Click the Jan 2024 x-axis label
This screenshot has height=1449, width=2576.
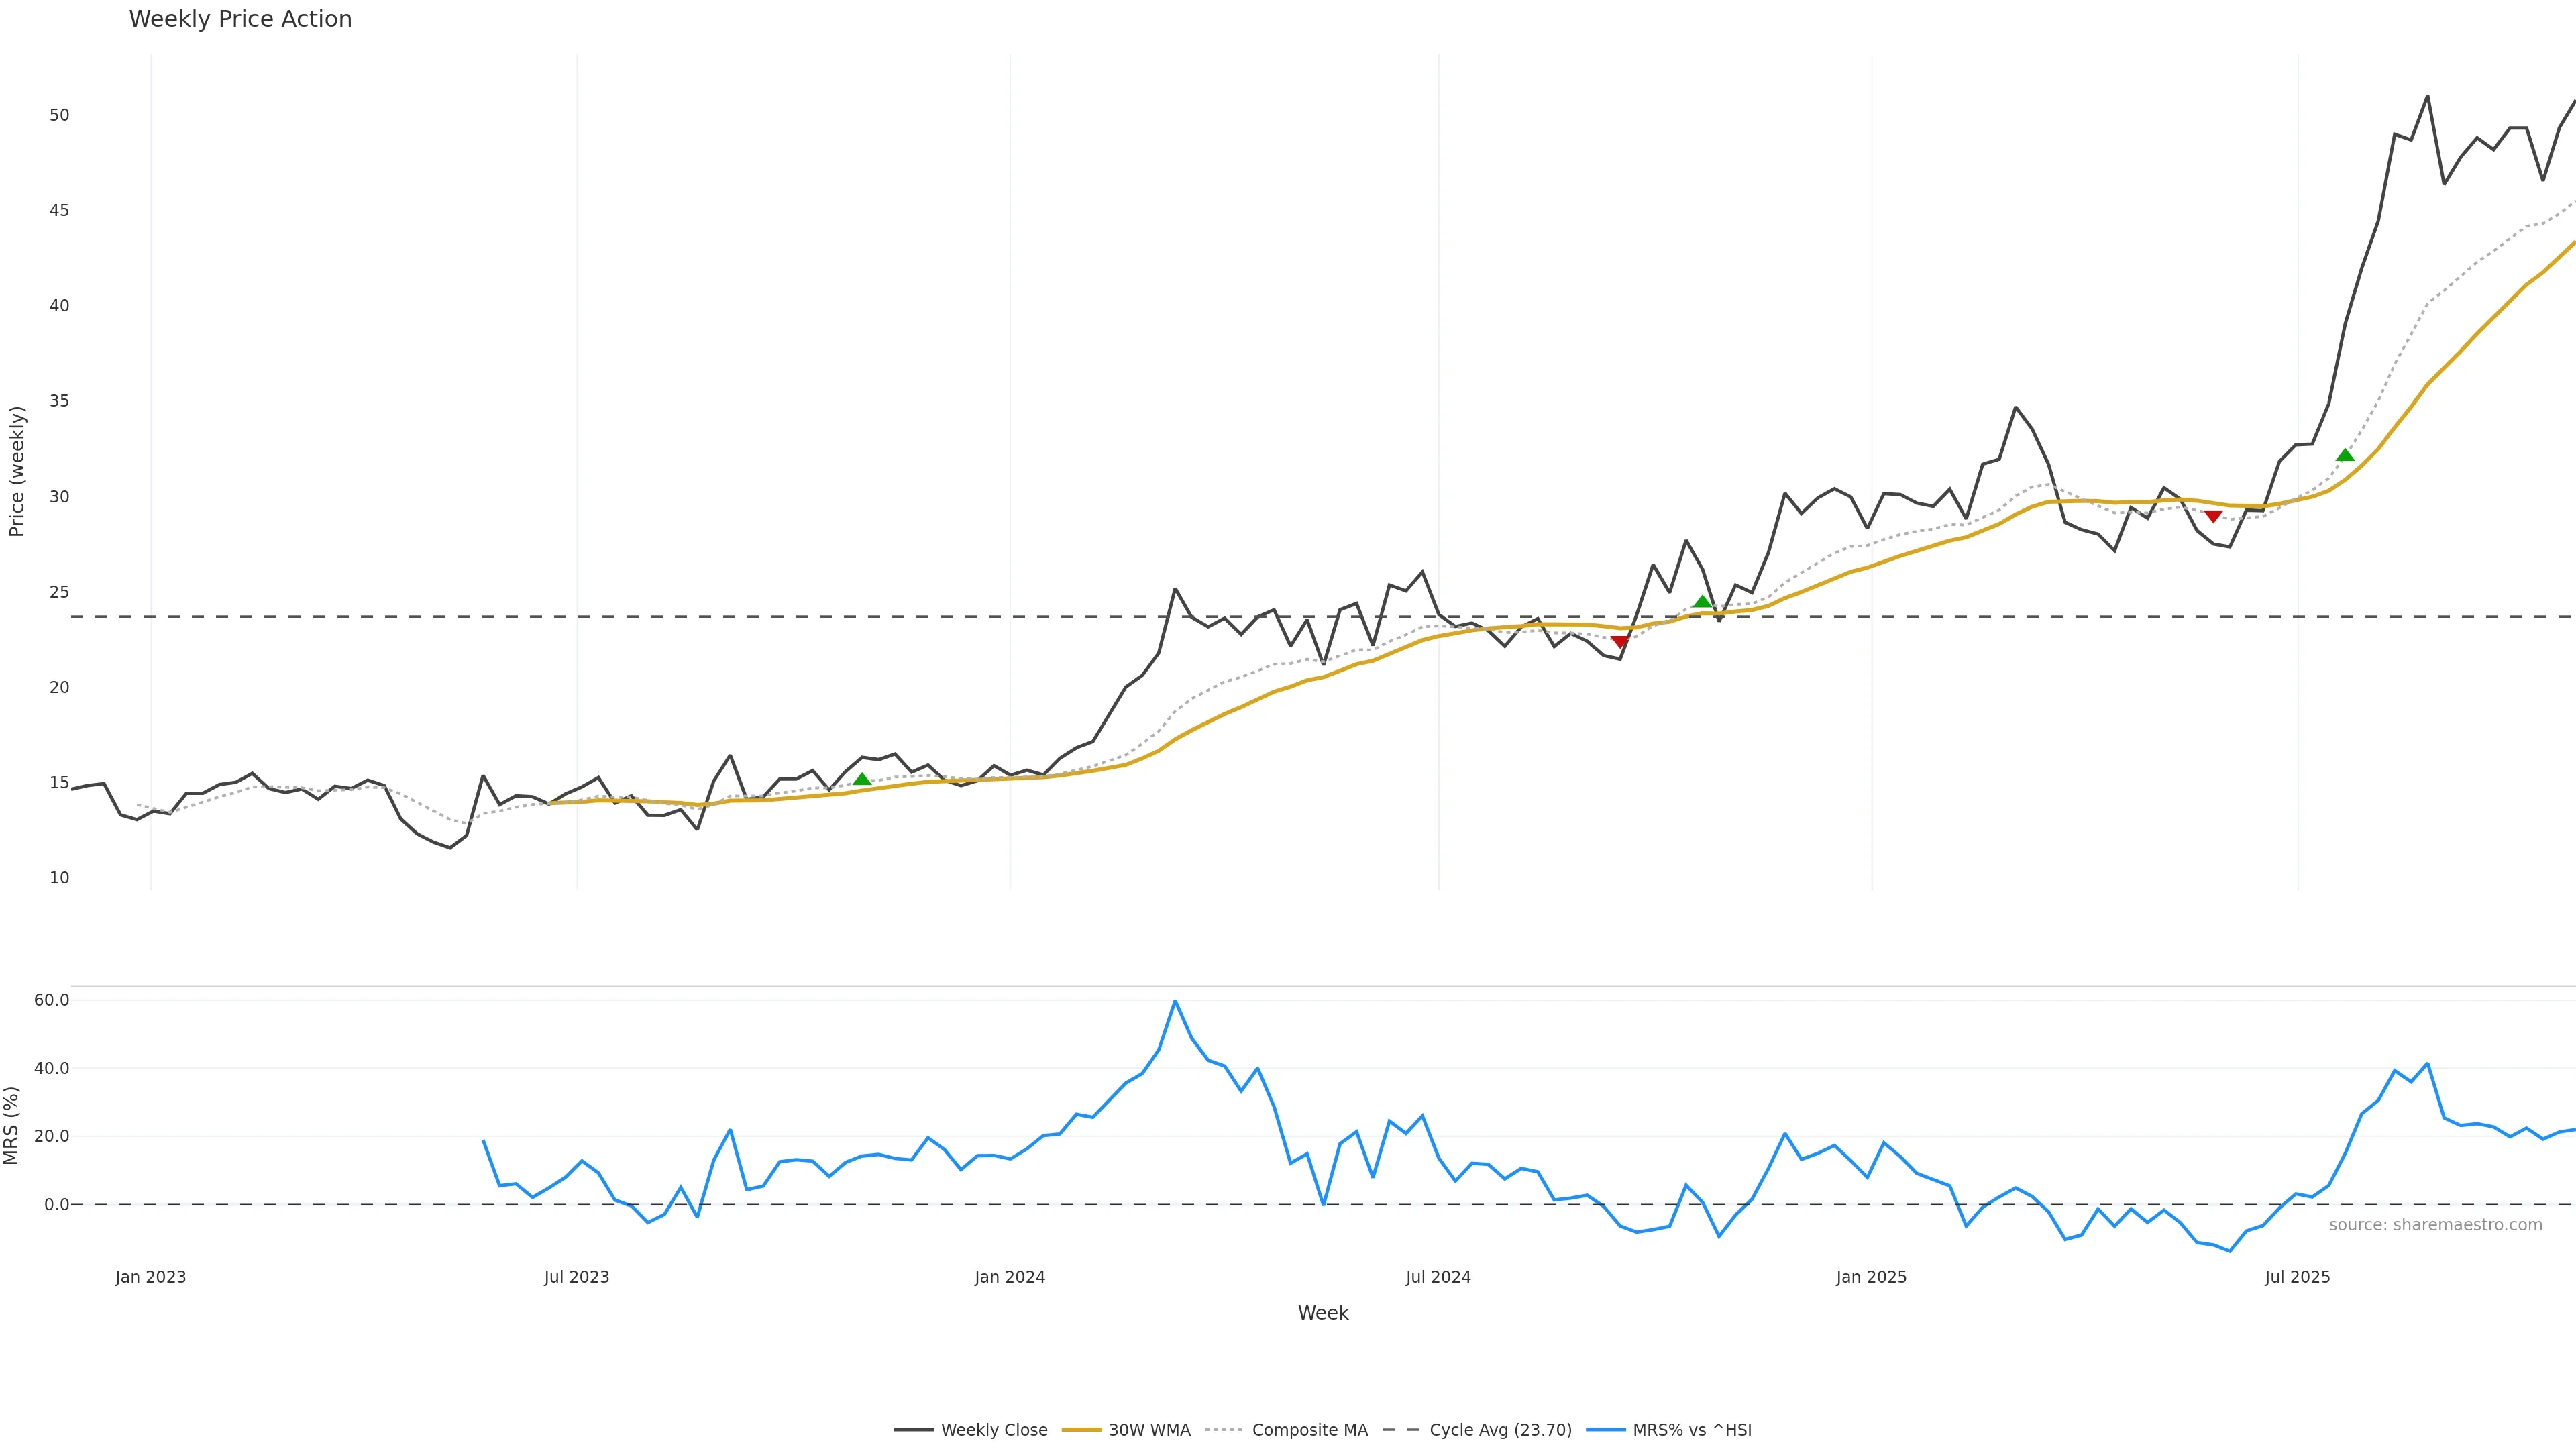coord(1010,1277)
